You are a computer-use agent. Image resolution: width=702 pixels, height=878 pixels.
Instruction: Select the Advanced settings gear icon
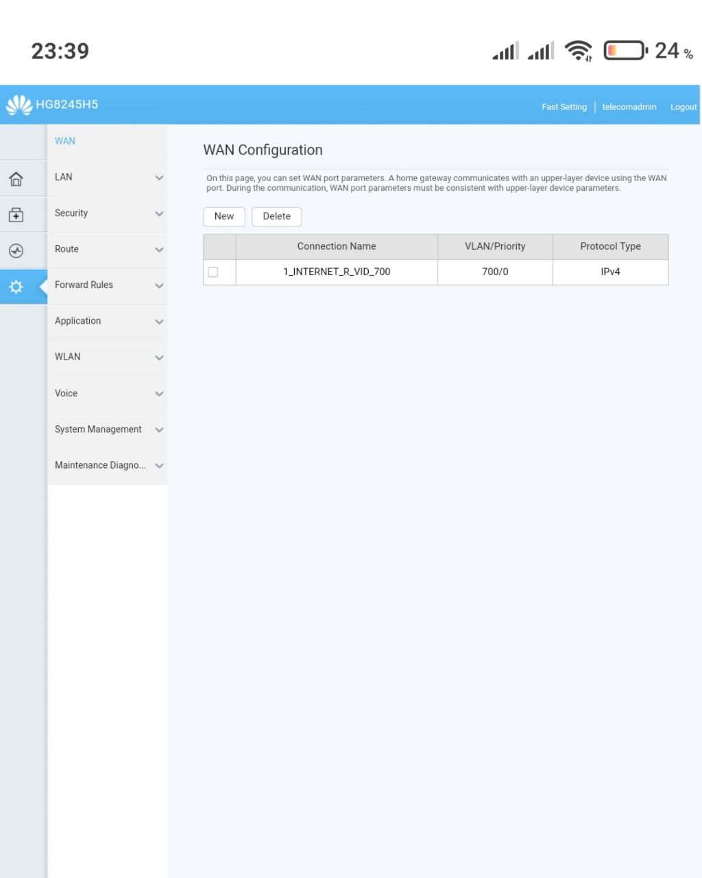(16, 287)
